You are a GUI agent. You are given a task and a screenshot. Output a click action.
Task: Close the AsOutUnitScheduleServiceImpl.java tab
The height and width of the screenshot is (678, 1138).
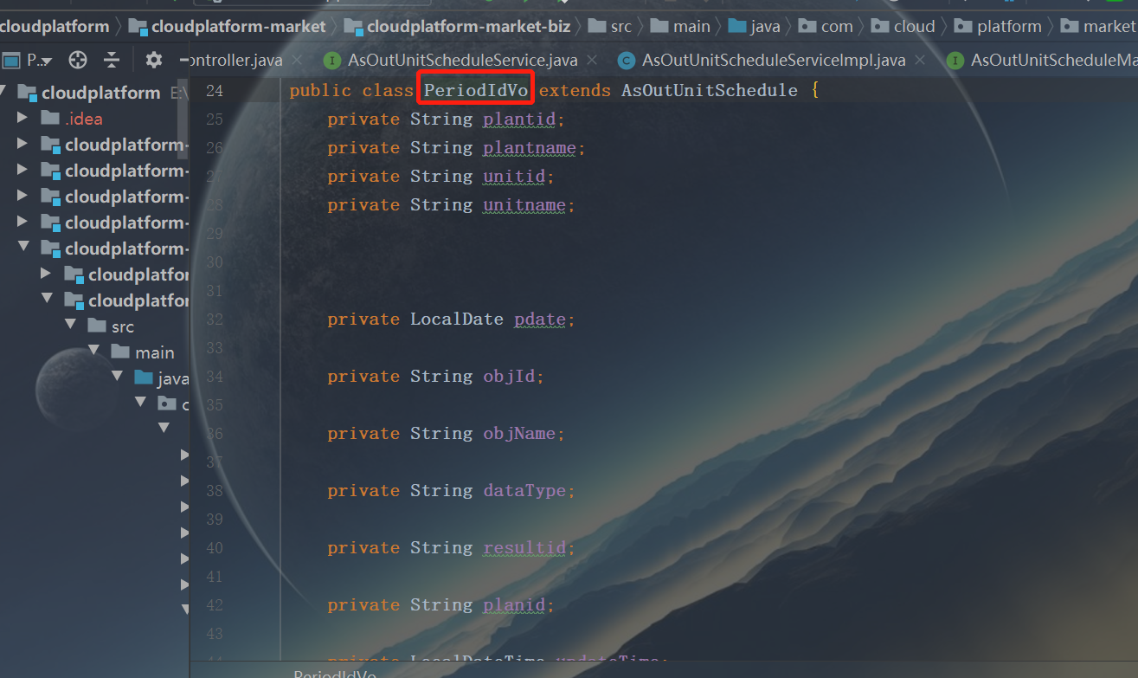(920, 61)
